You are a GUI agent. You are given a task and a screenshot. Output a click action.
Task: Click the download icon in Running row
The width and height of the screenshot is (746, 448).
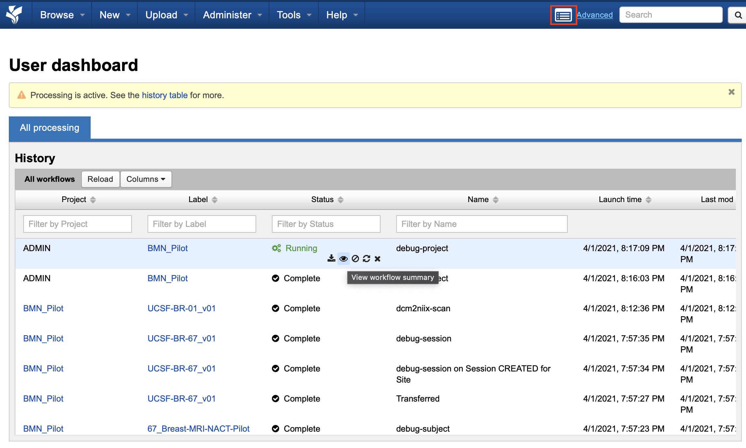tap(331, 259)
